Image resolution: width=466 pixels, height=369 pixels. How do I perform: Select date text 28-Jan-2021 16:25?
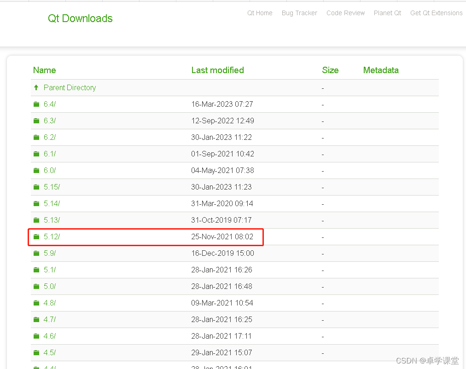pyautogui.click(x=221, y=320)
